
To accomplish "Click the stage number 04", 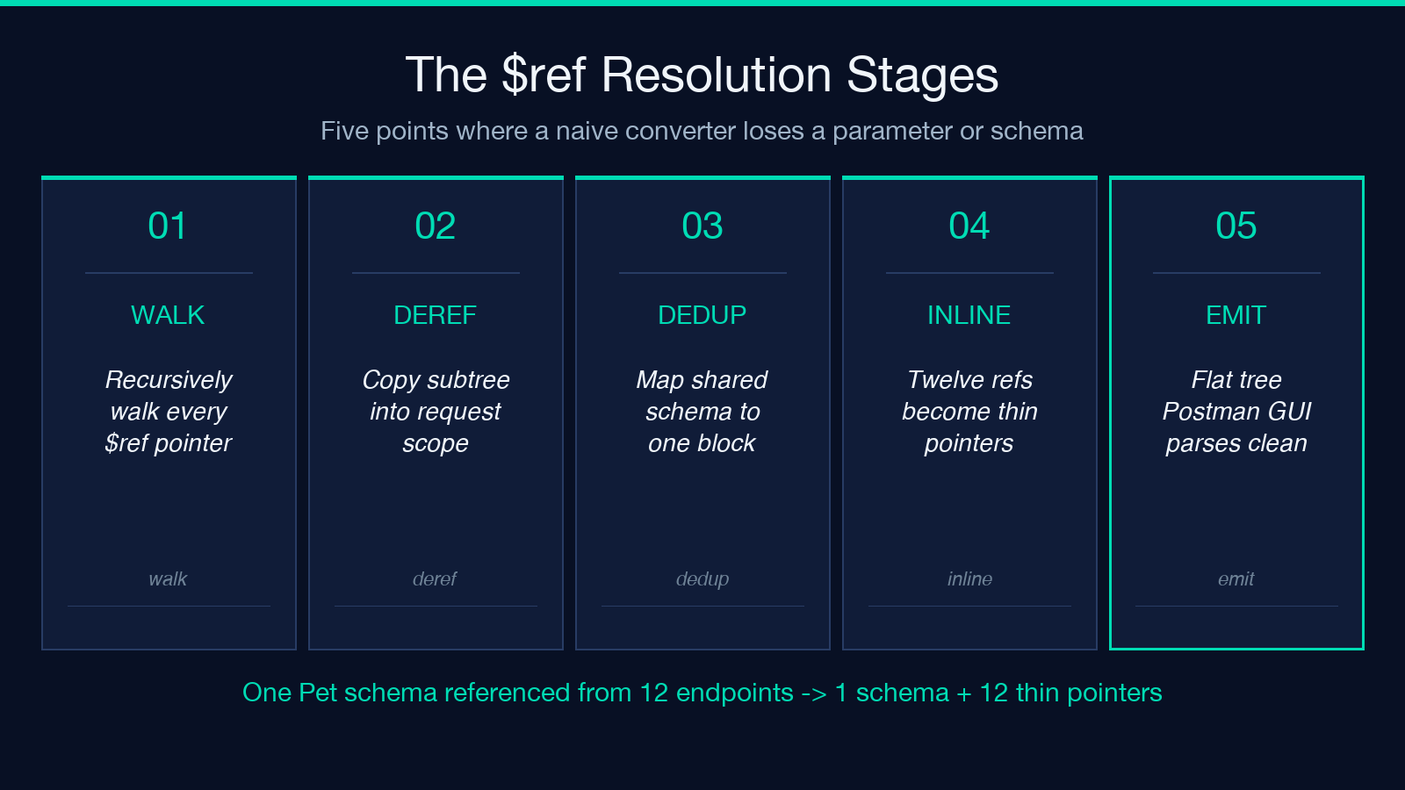I will click(x=969, y=226).
